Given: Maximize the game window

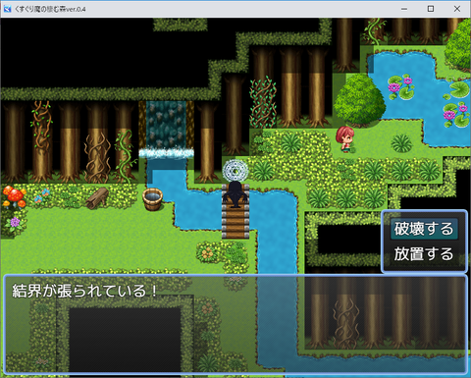Looking at the screenshot, I should click(x=431, y=9).
